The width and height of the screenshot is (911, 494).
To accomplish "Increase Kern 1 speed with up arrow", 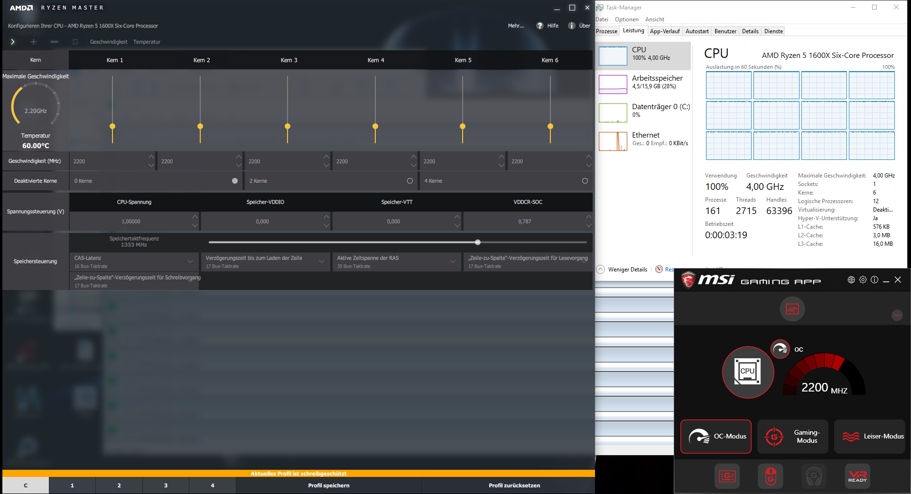I will [x=151, y=157].
